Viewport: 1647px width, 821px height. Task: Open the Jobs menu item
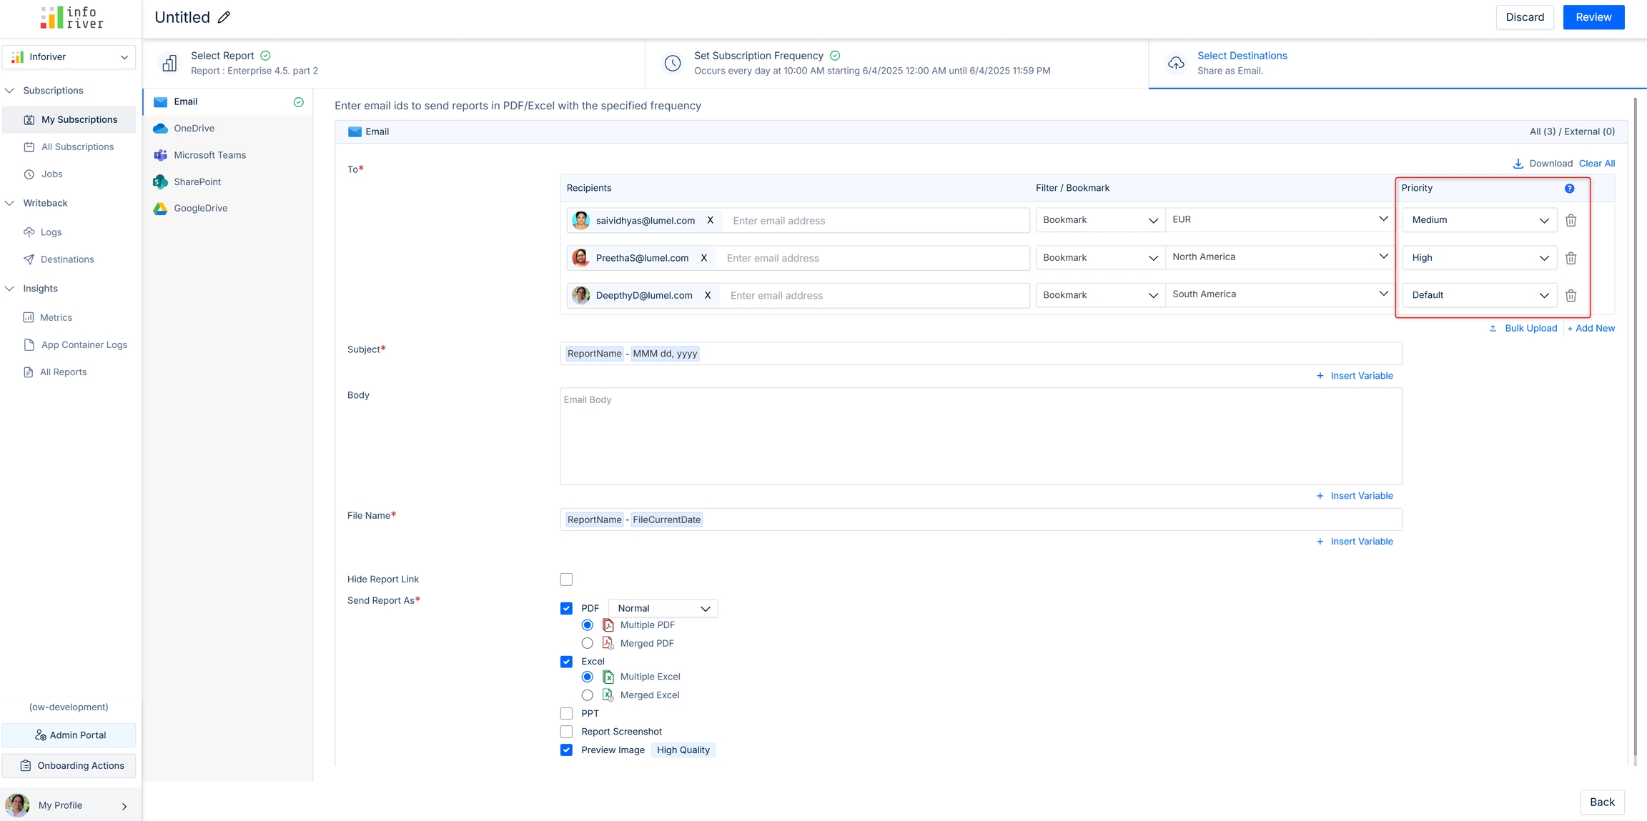tap(51, 174)
